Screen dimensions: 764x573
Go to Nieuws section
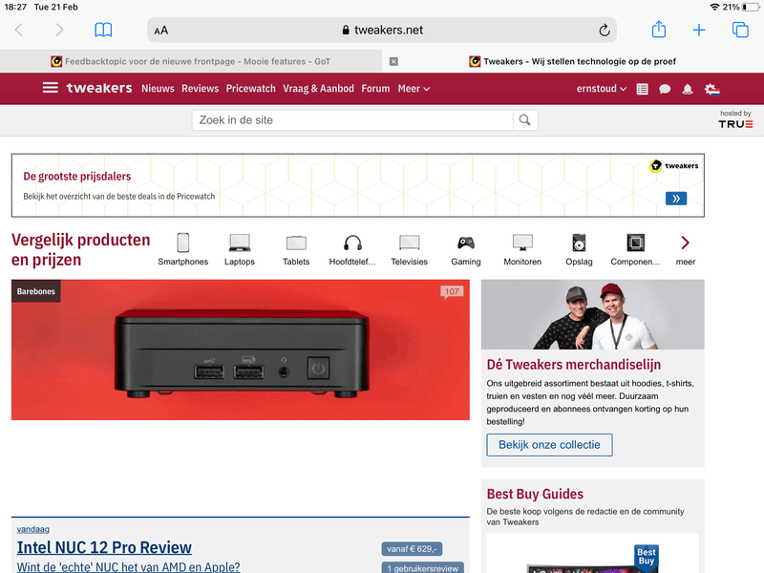click(x=158, y=89)
